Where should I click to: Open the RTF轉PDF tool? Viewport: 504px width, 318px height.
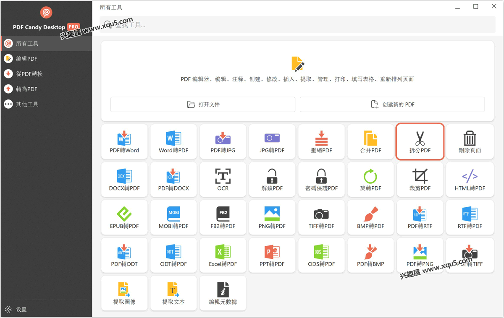(x=470, y=217)
